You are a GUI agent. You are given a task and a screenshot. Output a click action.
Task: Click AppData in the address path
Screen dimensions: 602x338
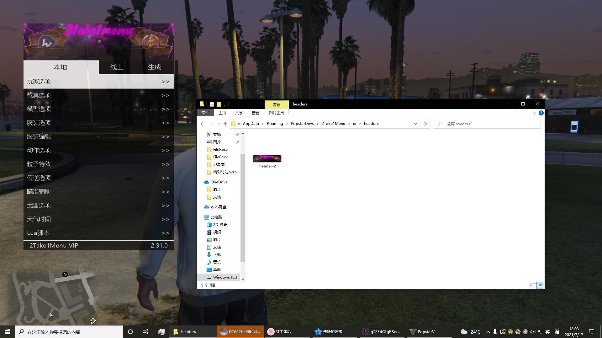tap(251, 124)
